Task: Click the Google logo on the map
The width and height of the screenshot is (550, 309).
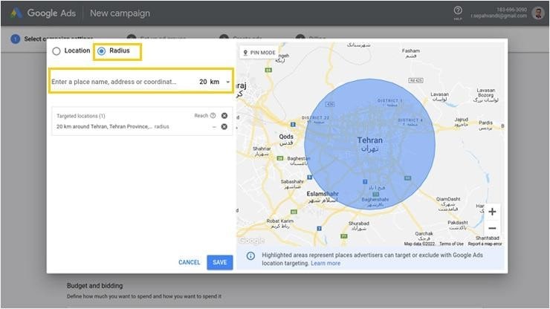Action: pos(251,241)
